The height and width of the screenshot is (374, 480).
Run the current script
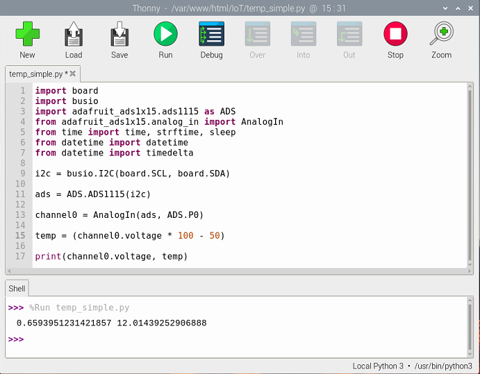pyautogui.click(x=165, y=40)
